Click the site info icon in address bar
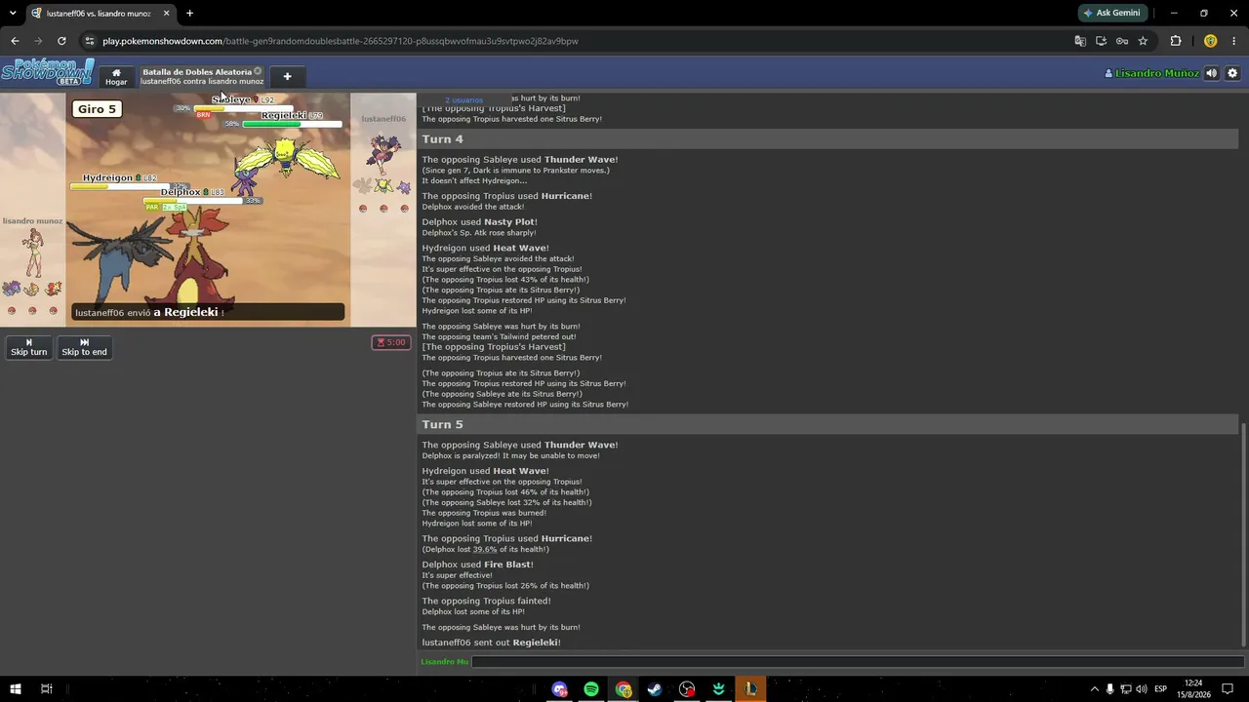 (90, 41)
